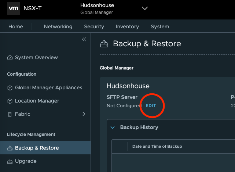Viewport: 235px width, 172px height.
Task: Click the Global Manager section heading
Action: click(x=117, y=68)
